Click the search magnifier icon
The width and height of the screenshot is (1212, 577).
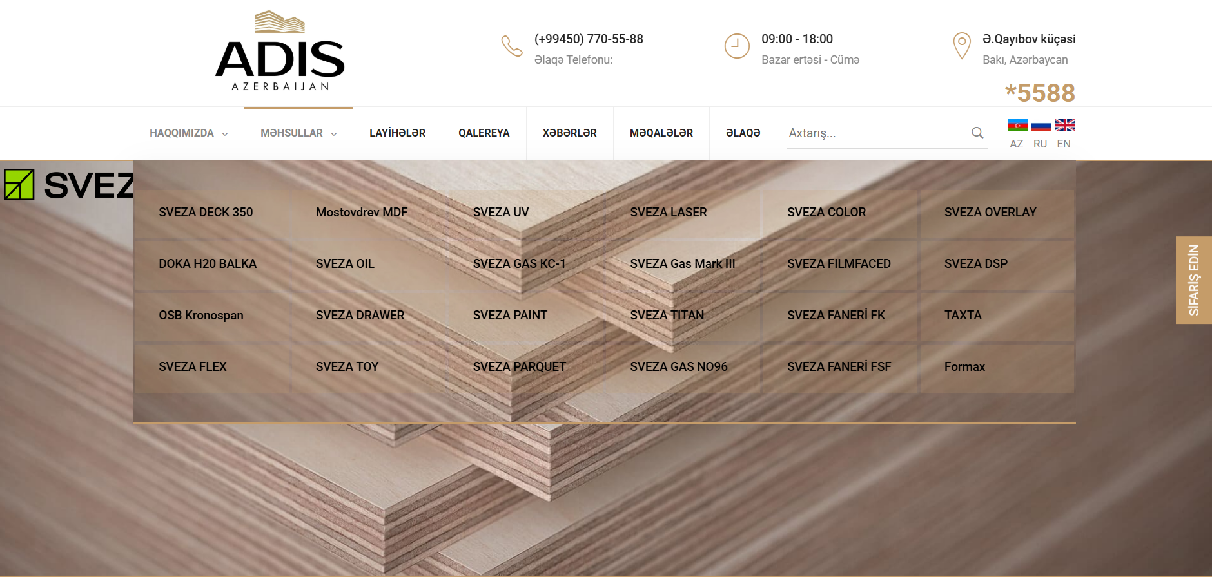[977, 133]
